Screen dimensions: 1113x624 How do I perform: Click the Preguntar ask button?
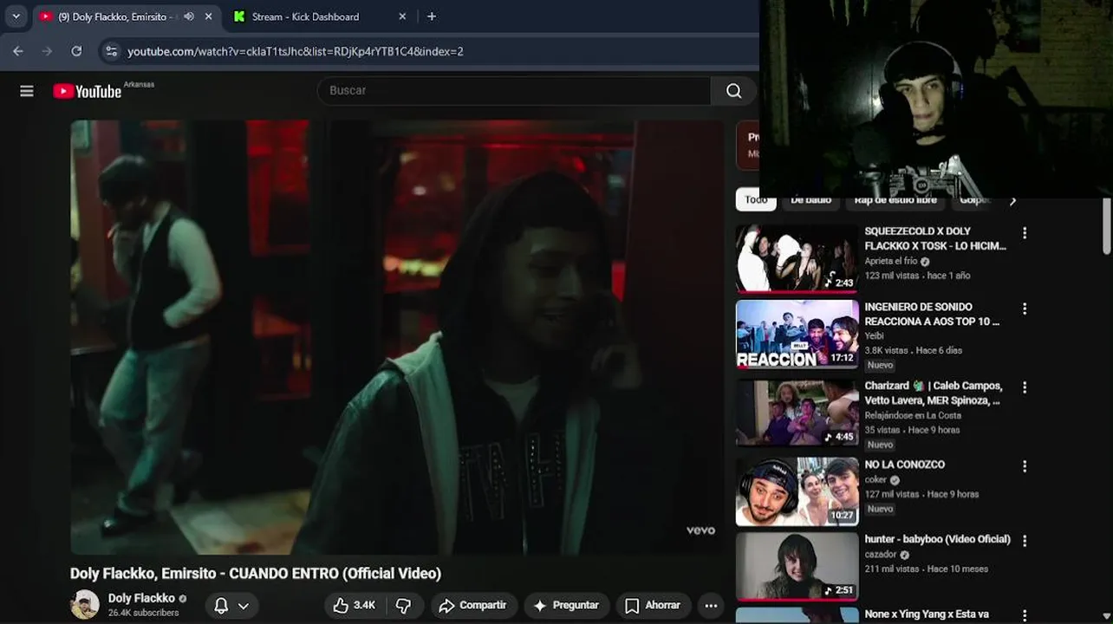point(566,605)
